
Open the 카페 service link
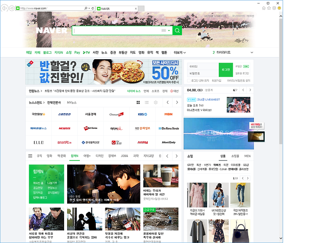click(x=37, y=52)
